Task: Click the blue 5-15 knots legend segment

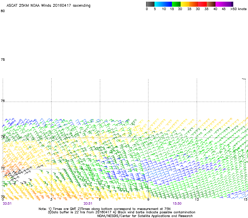Action: tap(163, 4)
